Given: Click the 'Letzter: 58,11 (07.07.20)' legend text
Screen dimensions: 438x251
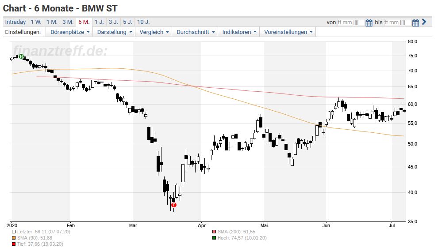Looking at the screenshot, I should 44,232.
